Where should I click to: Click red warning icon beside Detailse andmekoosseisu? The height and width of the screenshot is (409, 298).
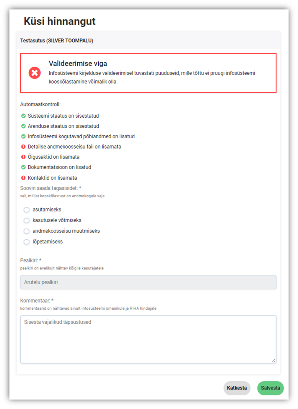click(x=23, y=147)
